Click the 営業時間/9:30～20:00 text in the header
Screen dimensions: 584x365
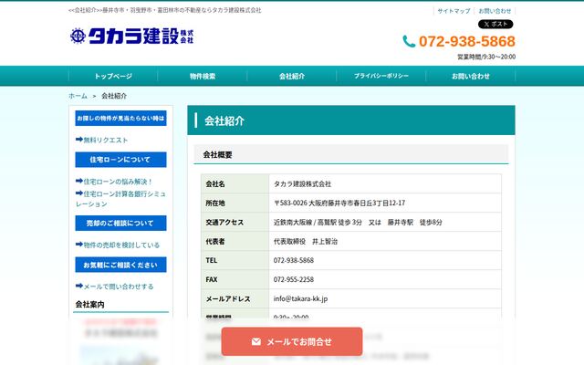point(486,57)
